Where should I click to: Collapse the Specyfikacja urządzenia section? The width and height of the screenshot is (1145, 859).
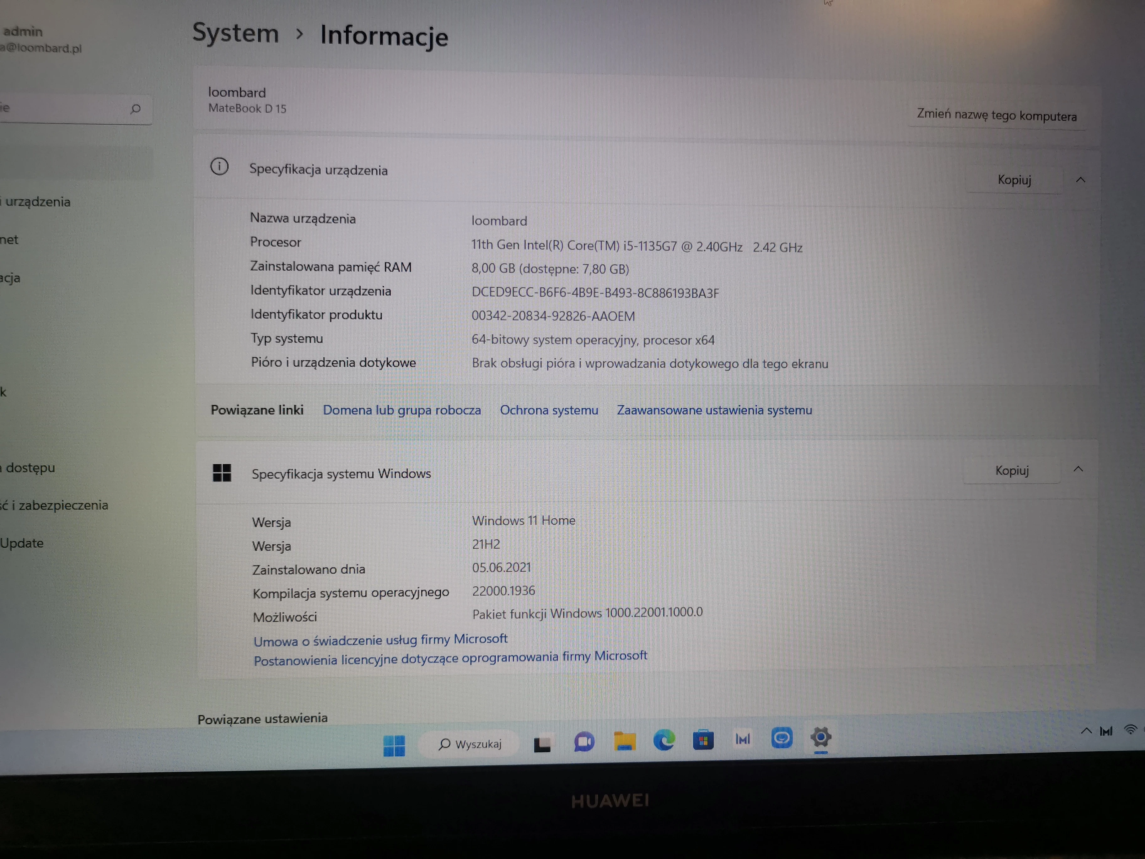pos(1080,180)
